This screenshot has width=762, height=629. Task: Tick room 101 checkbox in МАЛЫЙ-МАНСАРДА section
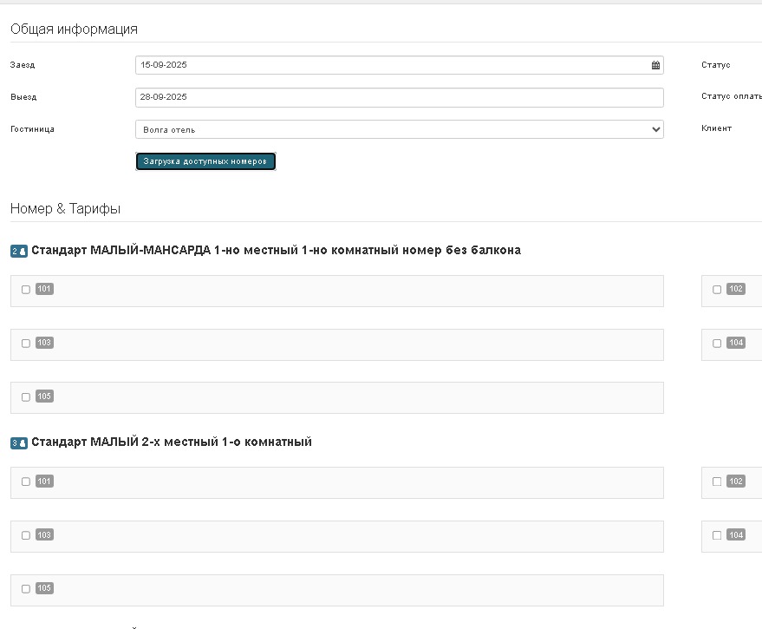point(26,290)
